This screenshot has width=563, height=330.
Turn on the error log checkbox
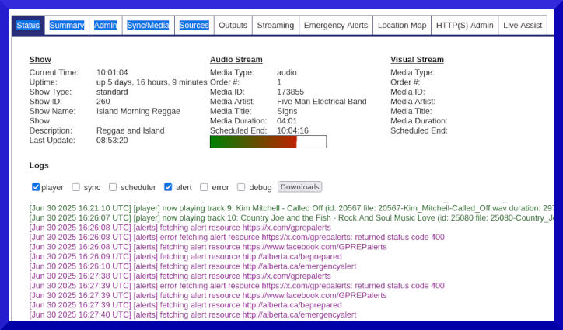205,187
